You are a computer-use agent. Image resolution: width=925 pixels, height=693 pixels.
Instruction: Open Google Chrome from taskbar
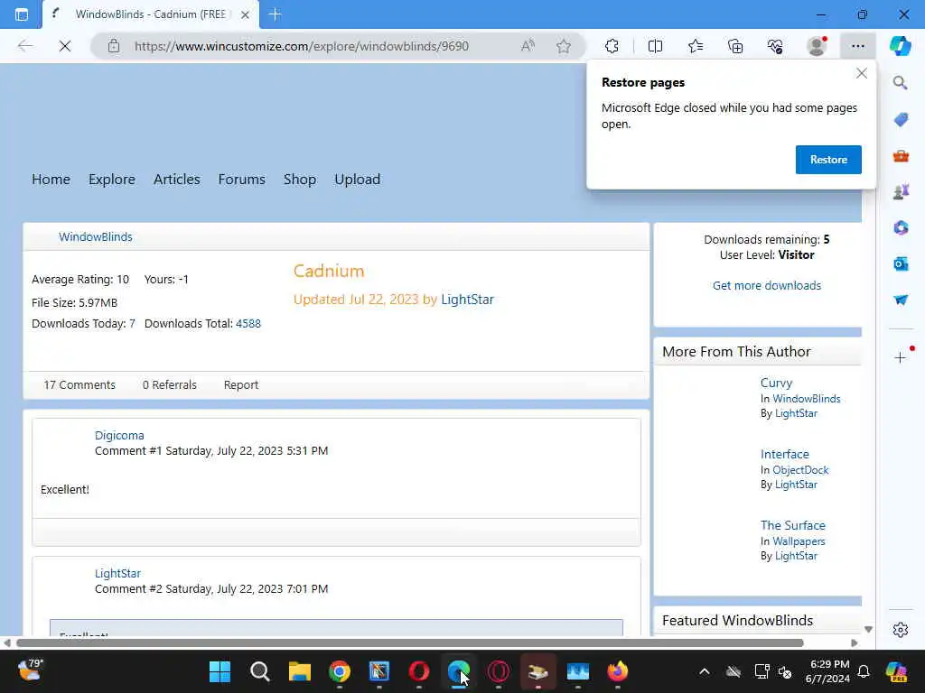(340, 671)
